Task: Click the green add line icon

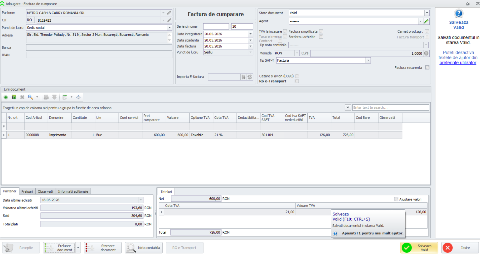Action: (6, 97)
